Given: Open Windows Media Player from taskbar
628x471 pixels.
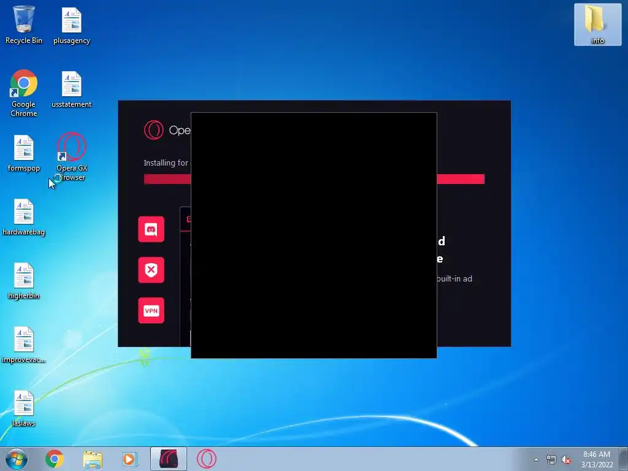Looking at the screenshot, I should [130, 459].
